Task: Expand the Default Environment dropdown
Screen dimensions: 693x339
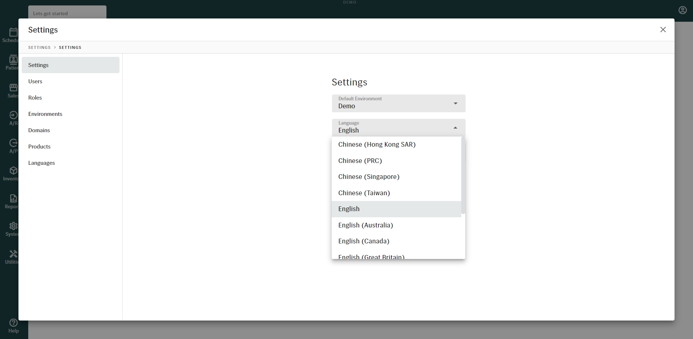Action: coord(398,104)
